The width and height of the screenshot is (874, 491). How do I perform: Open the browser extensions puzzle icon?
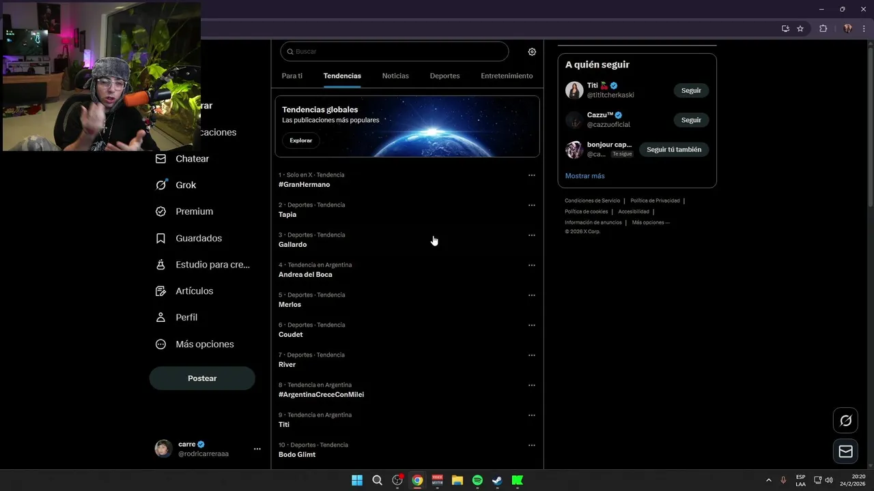(823, 29)
